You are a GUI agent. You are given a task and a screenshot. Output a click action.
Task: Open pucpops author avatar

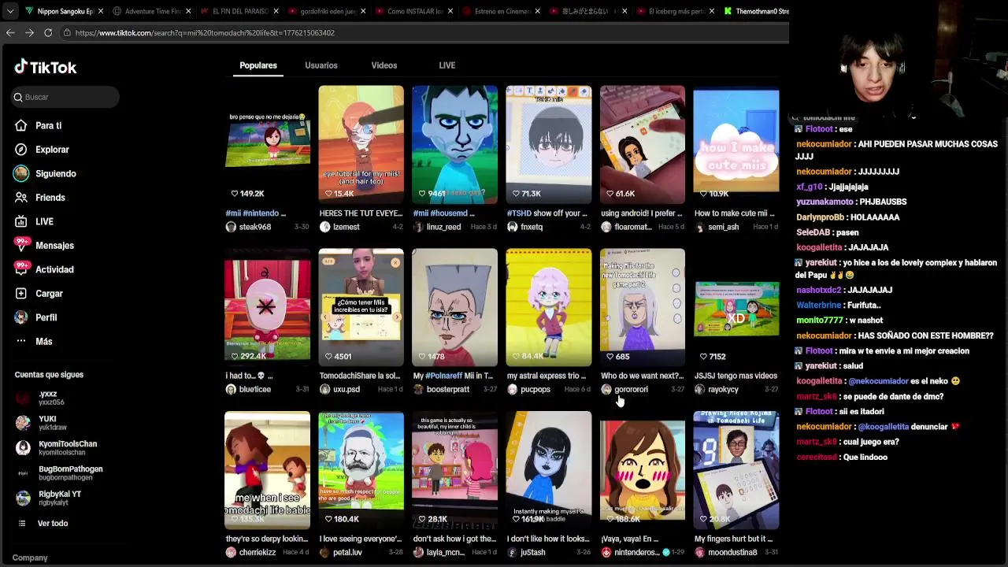pos(512,389)
